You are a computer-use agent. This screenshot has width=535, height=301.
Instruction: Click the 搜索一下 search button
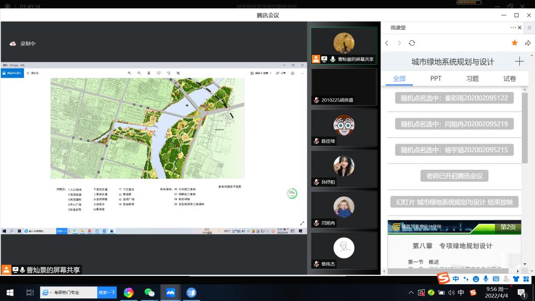click(x=107, y=293)
